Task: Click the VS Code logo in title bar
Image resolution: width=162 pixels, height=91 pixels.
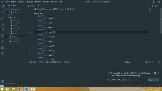Action: 2,2
